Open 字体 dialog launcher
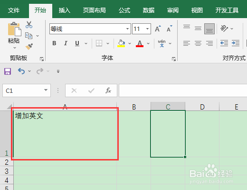This screenshot has height=190, width=247. pyautogui.click(x=174, y=59)
